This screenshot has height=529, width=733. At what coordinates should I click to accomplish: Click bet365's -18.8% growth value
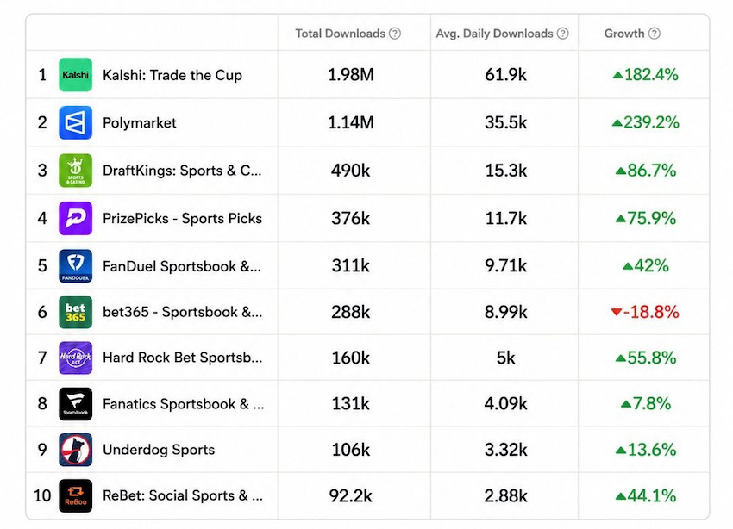point(645,312)
